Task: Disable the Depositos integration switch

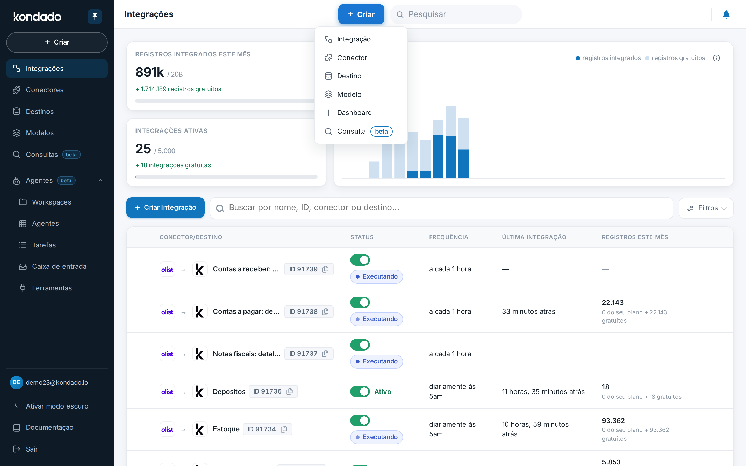Action: tap(360, 391)
